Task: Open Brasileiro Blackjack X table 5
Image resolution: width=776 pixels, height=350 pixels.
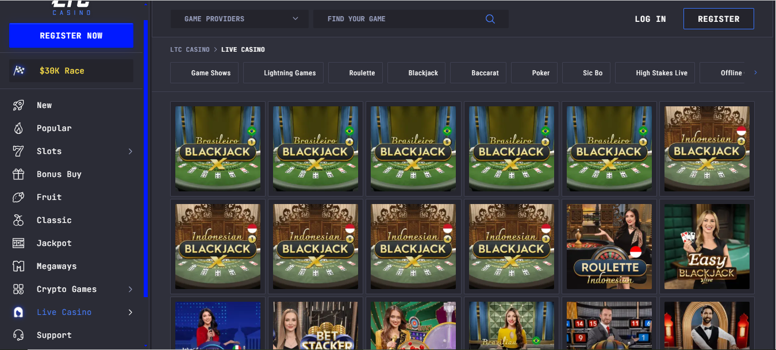Action: [413, 149]
